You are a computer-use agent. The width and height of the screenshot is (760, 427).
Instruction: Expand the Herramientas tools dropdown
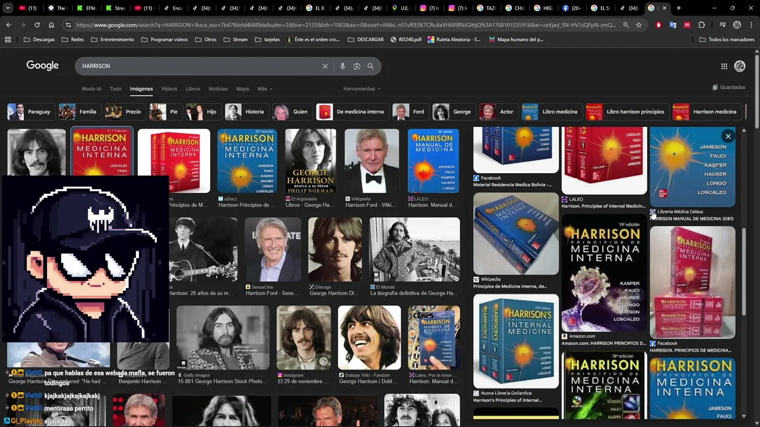pos(362,89)
